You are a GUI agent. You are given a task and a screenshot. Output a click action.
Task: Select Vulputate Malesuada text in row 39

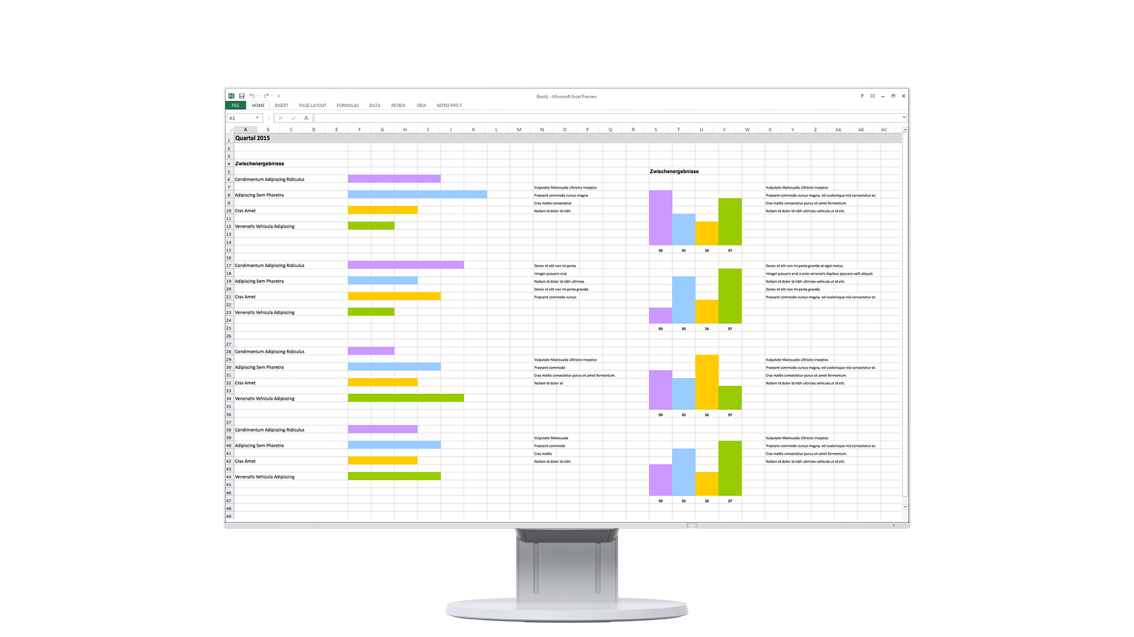[551, 438]
